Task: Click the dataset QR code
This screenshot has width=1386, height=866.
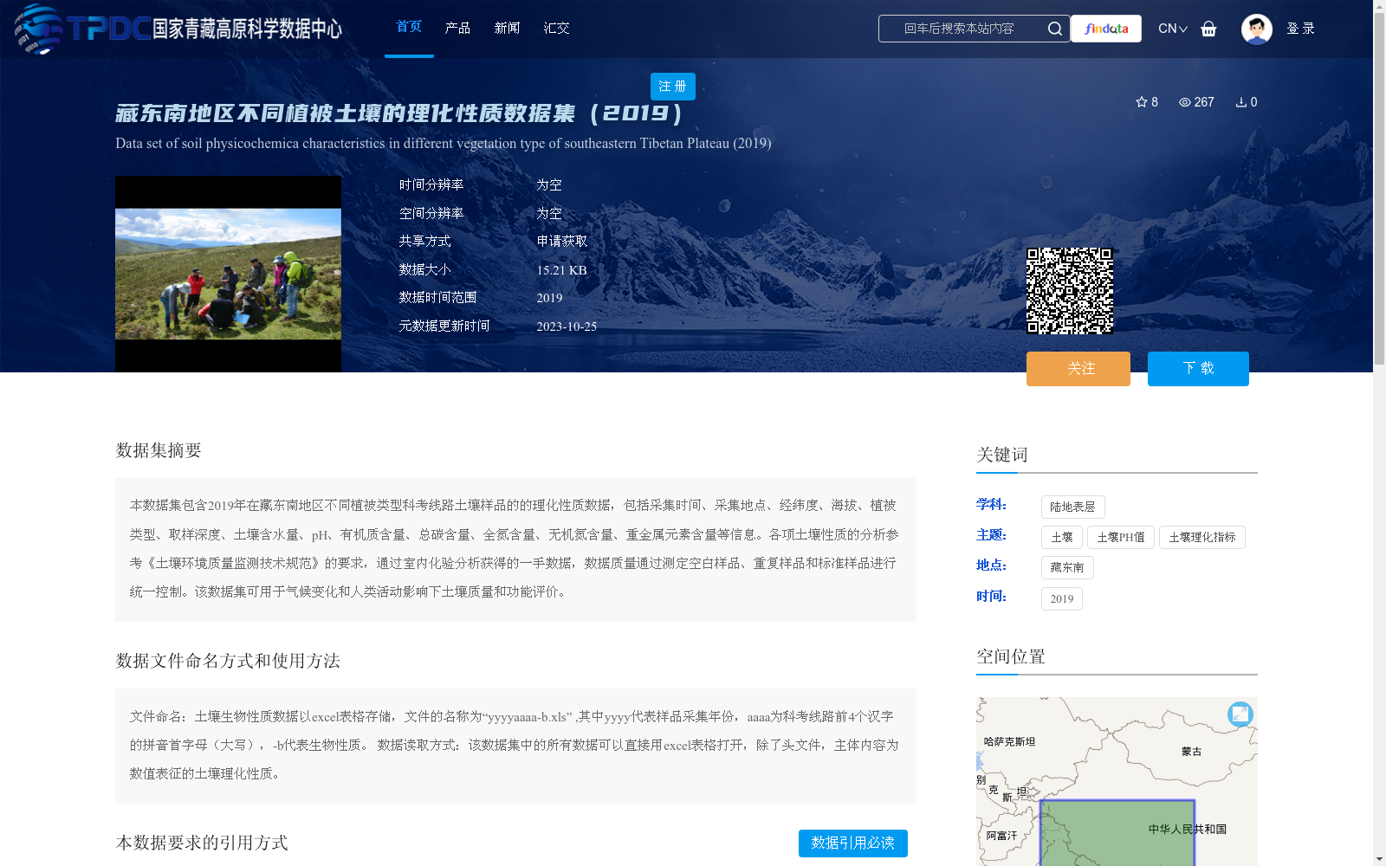Action: click(1070, 291)
